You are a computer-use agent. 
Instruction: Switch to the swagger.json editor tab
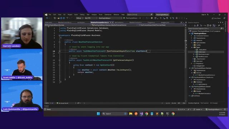165,22
